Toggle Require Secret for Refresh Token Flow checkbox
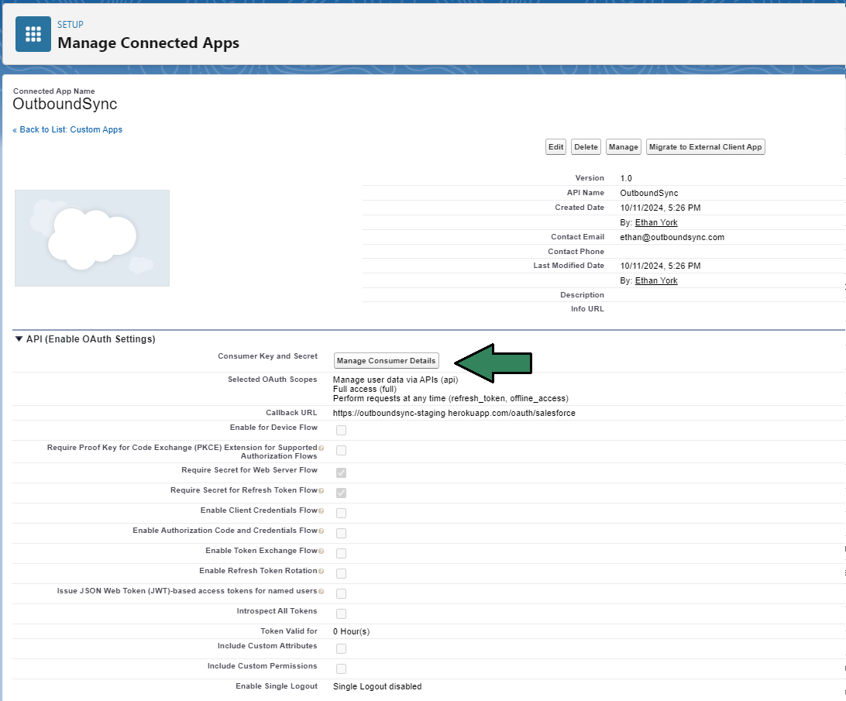The width and height of the screenshot is (846, 701). 341,493
